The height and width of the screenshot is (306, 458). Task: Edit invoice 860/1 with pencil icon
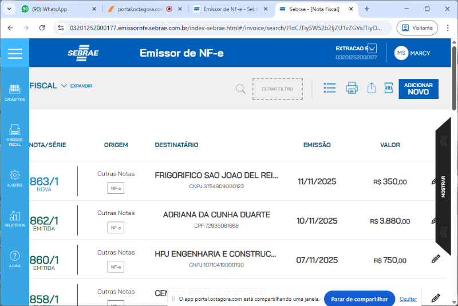[436, 259]
